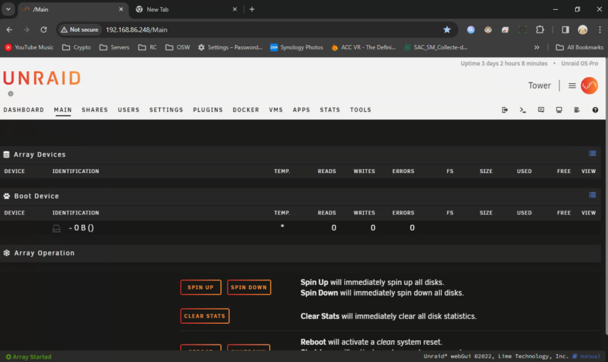Viewport: 608px width, 362px height.
Task: Click the UNRAID logo
Action: [x=42, y=78]
